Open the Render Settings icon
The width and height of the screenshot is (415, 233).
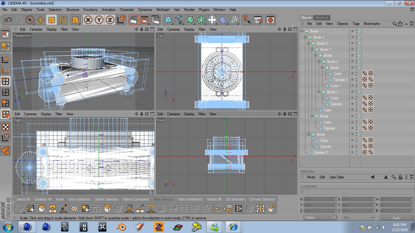[x=156, y=20]
